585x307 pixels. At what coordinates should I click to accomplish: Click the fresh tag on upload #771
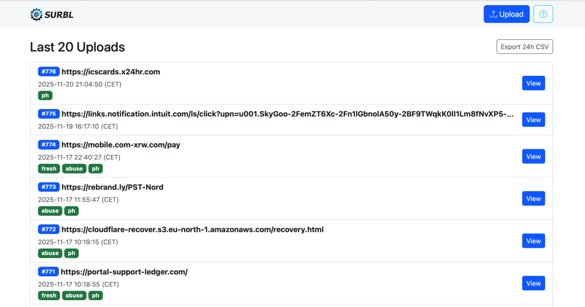[49, 296]
